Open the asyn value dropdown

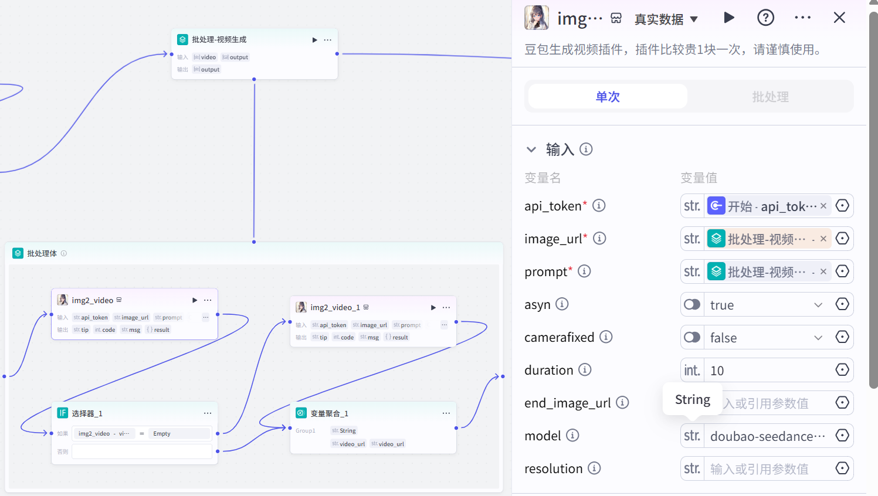(819, 304)
